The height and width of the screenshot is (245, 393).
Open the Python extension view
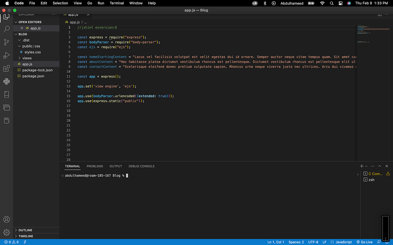tap(7, 81)
